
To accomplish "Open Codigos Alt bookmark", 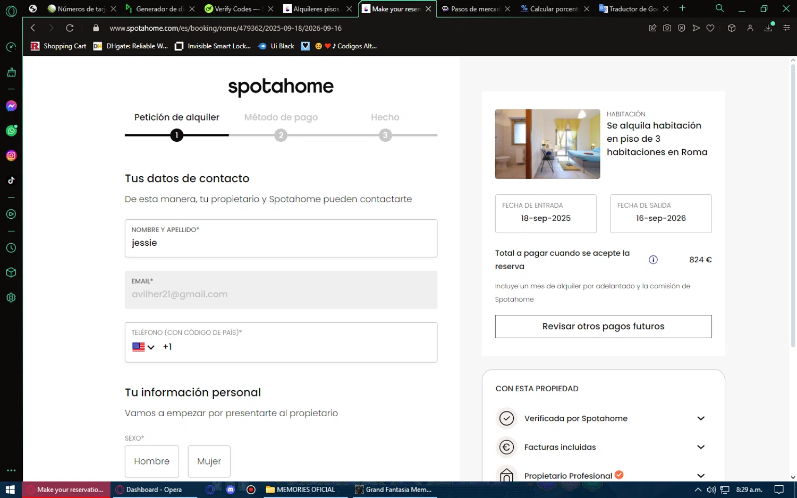I will point(346,46).
